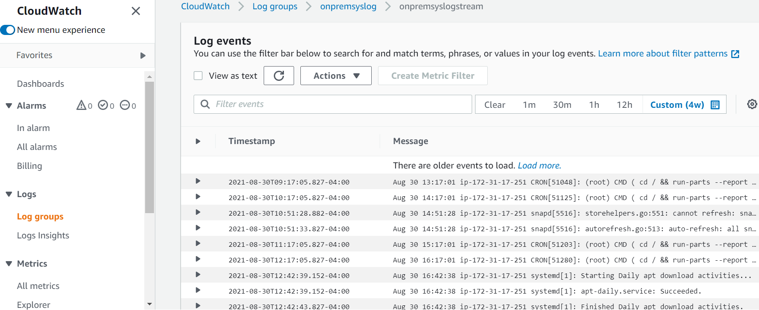Open In alarm list
This screenshot has width=759, height=310.
click(x=33, y=128)
